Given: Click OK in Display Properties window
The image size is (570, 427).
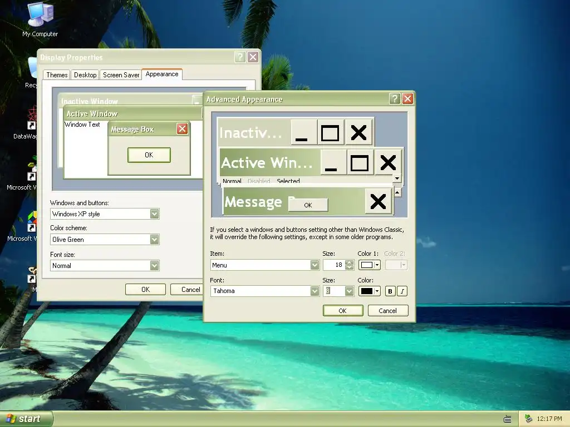Looking at the screenshot, I should click(x=145, y=289).
